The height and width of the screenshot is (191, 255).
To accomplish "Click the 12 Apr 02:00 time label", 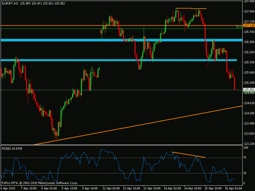I will [x=111, y=189].
